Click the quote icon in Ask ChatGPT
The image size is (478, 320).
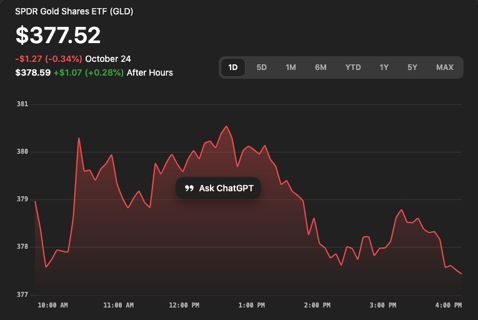tap(189, 188)
